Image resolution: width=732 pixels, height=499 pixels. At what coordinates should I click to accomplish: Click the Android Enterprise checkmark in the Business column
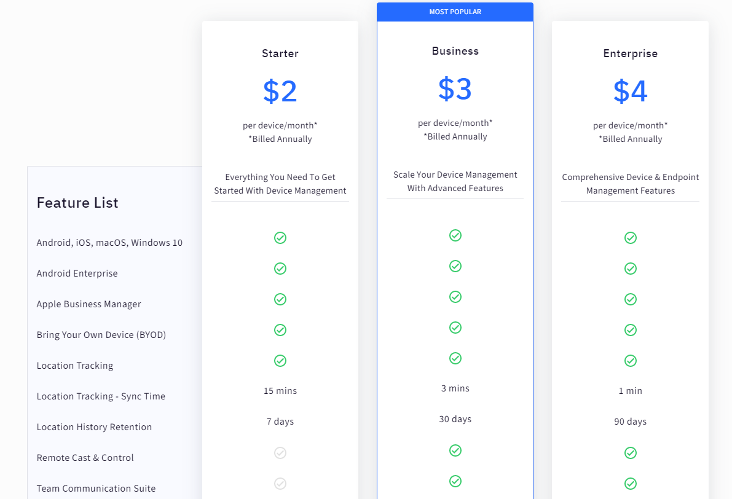(x=455, y=266)
